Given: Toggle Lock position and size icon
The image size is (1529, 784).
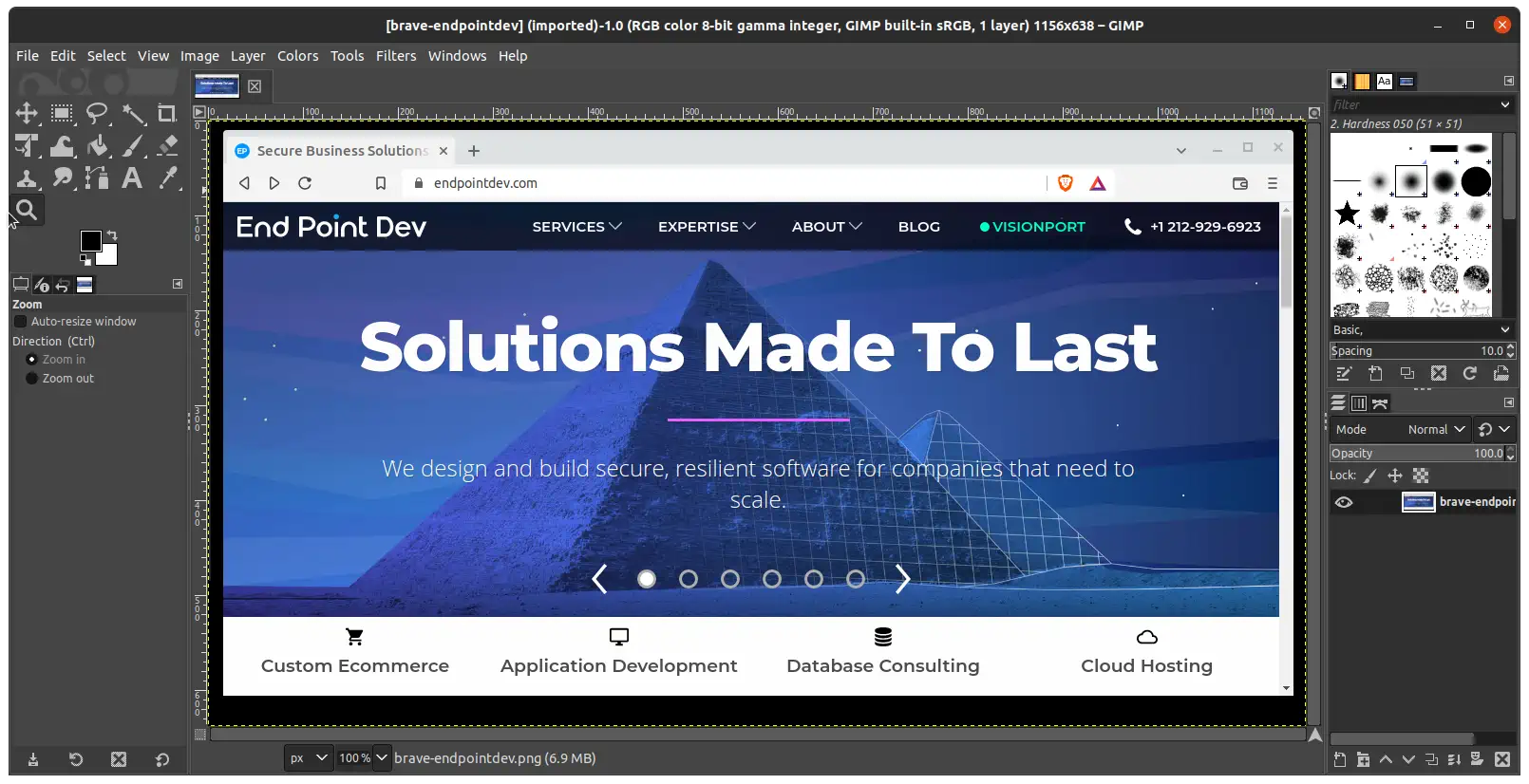Looking at the screenshot, I should tap(1395, 476).
